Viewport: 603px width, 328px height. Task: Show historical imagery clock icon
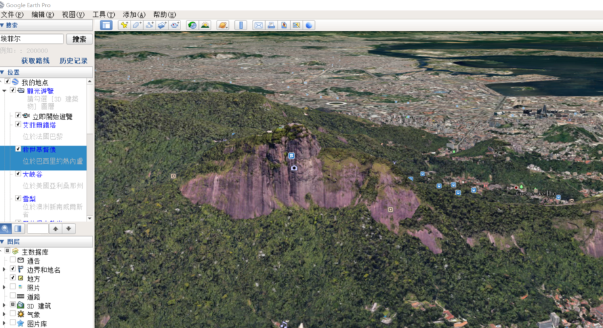(x=192, y=26)
